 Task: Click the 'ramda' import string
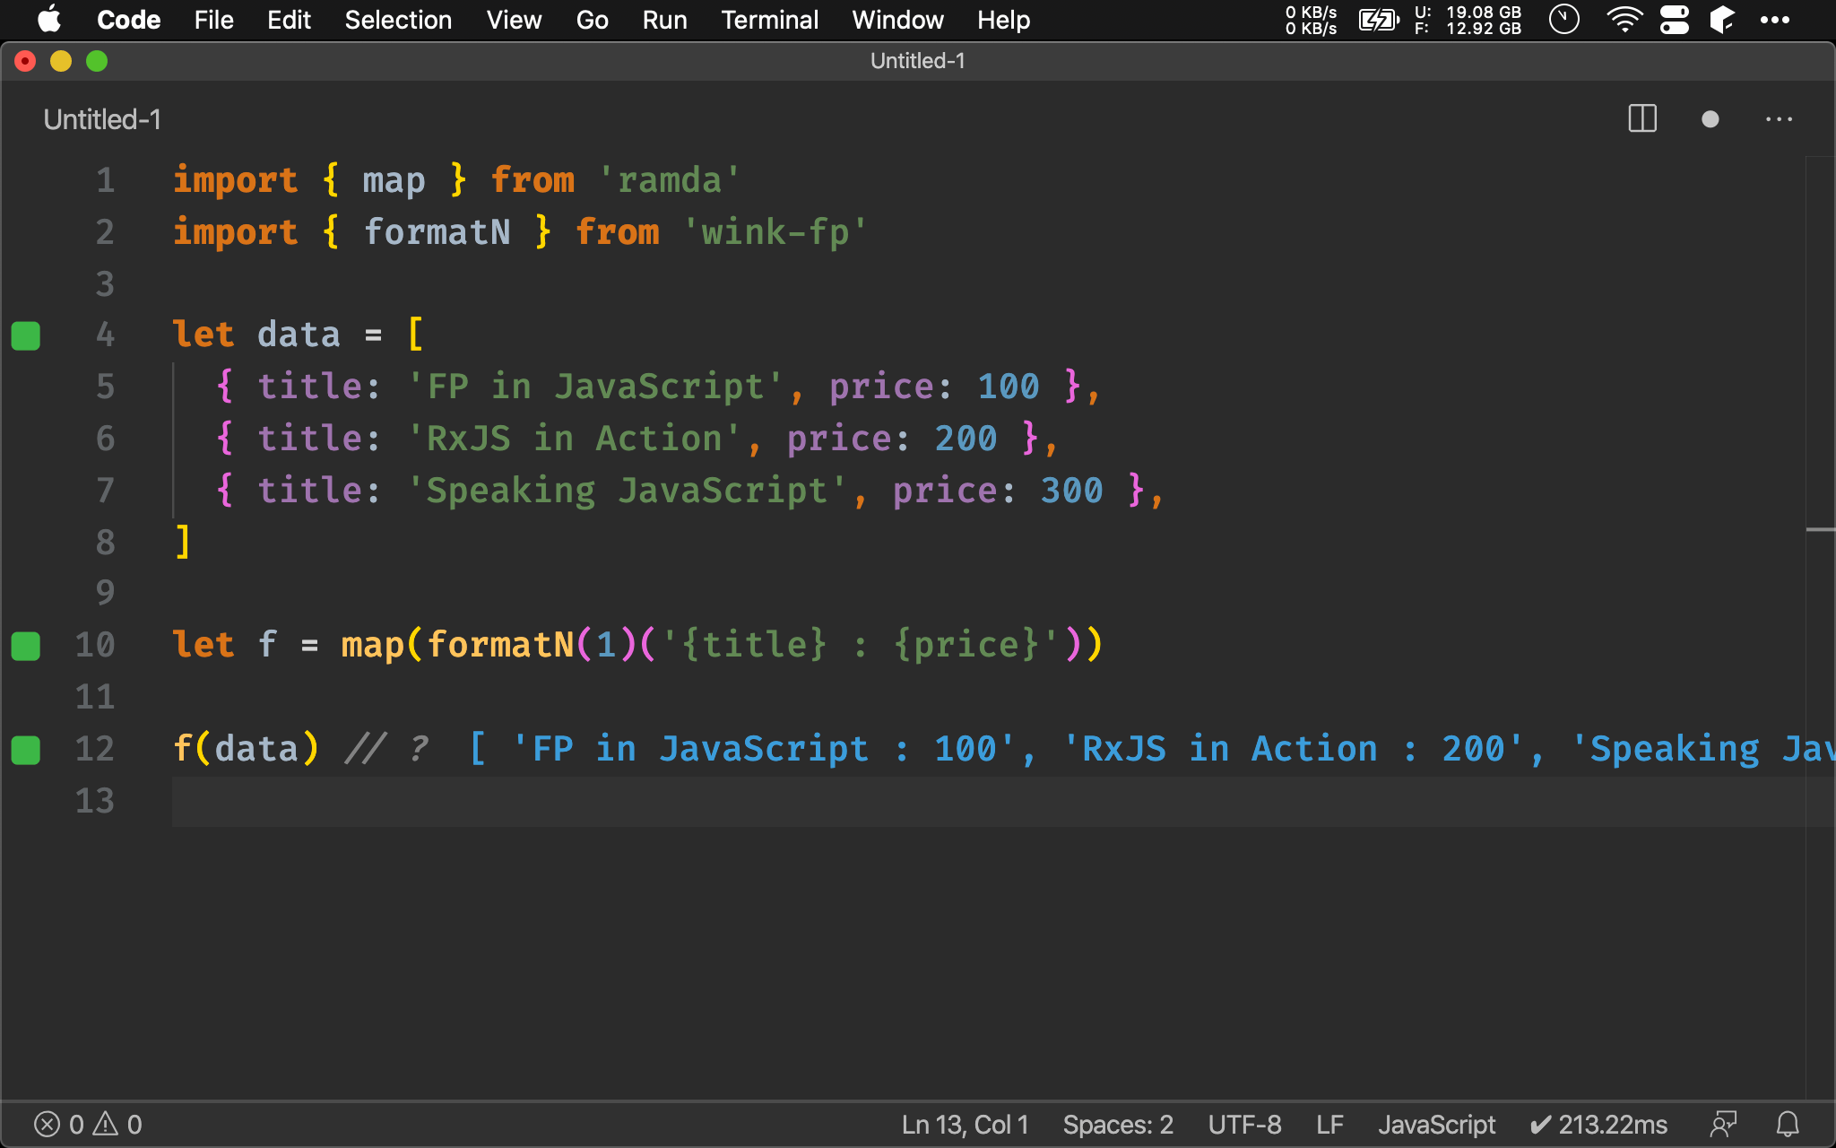pos(669,180)
